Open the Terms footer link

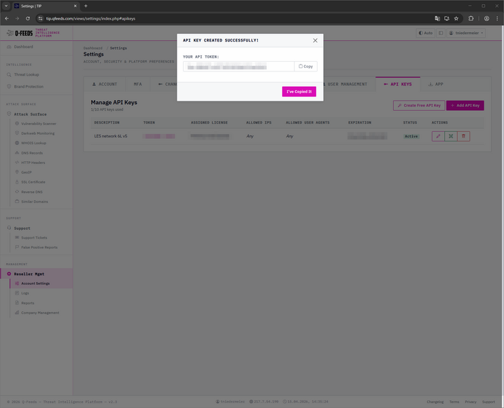454,402
